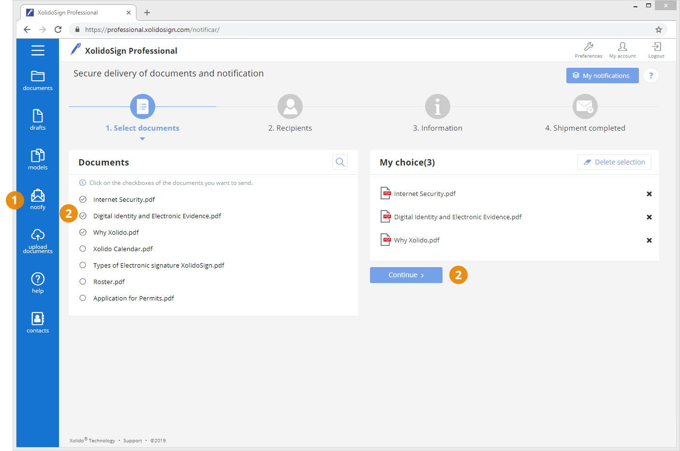Remove Digital Identity and Electronic Evidence.pdf from selection
680x451 pixels.
(649, 217)
